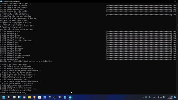The width and height of the screenshot is (178, 100).
Task: Click the 'Proceed with installation? [Y/n]' line
Action: coord(16,4)
